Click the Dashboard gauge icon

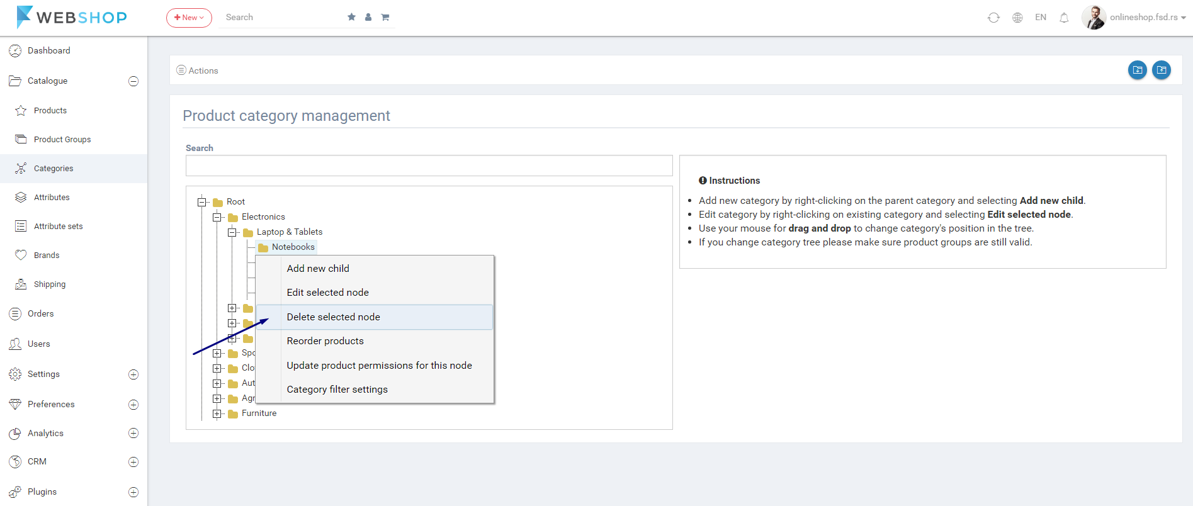(15, 50)
